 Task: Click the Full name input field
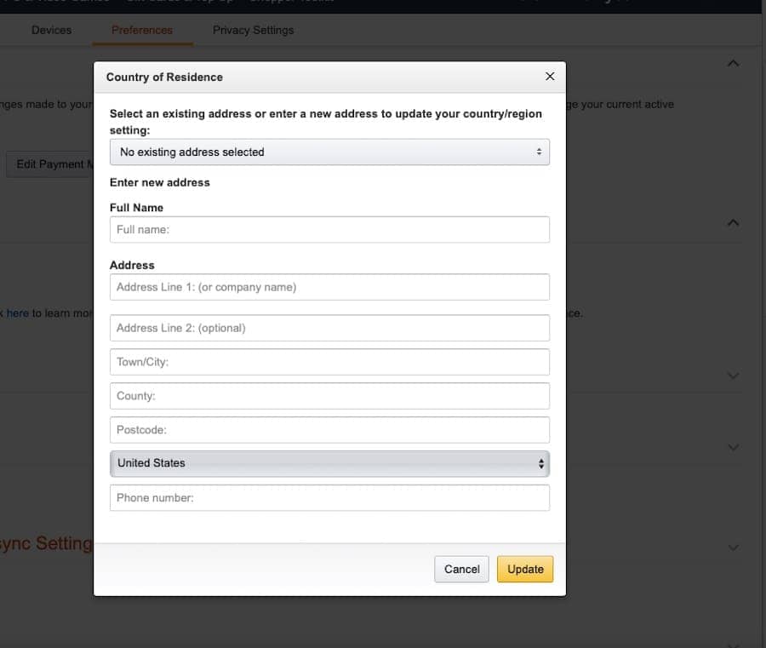(329, 230)
